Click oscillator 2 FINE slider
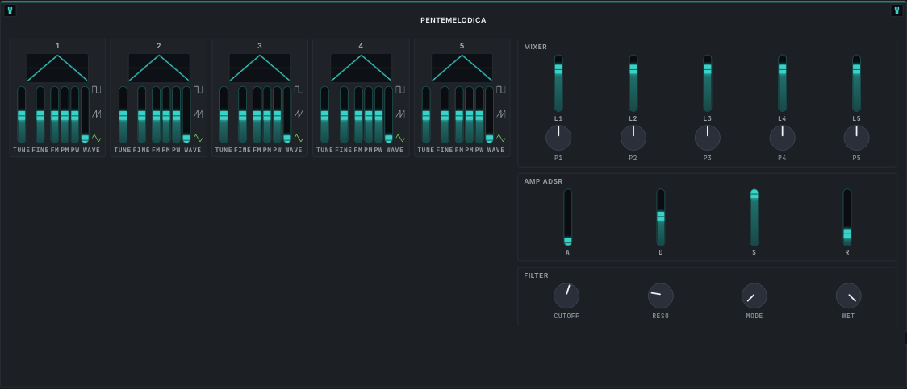907x389 pixels. [x=142, y=115]
